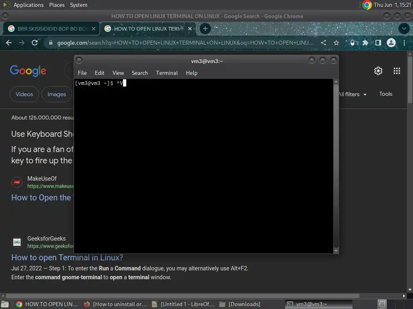Screen dimensions: 413x309
Task: Click the MATE menu logo icon
Action: click(6, 5)
